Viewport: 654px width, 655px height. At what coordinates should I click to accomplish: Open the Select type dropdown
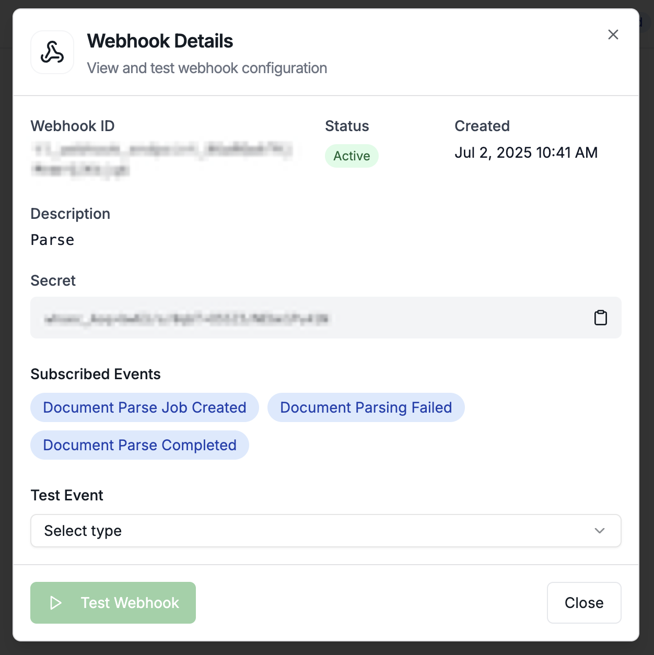326,531
